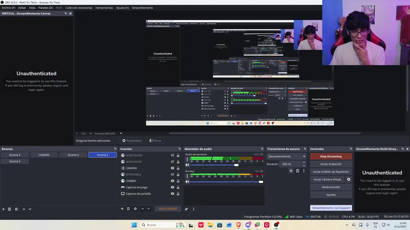410x230 pixels.
Task: Open transition properties three-dot menu
Action: click(x=304, y=171)
